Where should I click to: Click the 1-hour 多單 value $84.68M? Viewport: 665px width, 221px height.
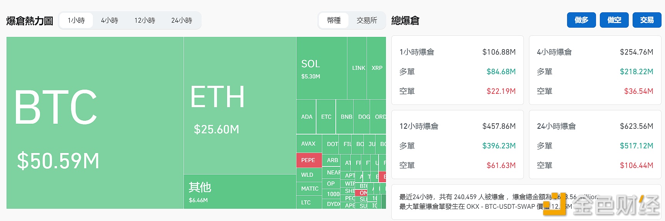[x=501, y=71]
